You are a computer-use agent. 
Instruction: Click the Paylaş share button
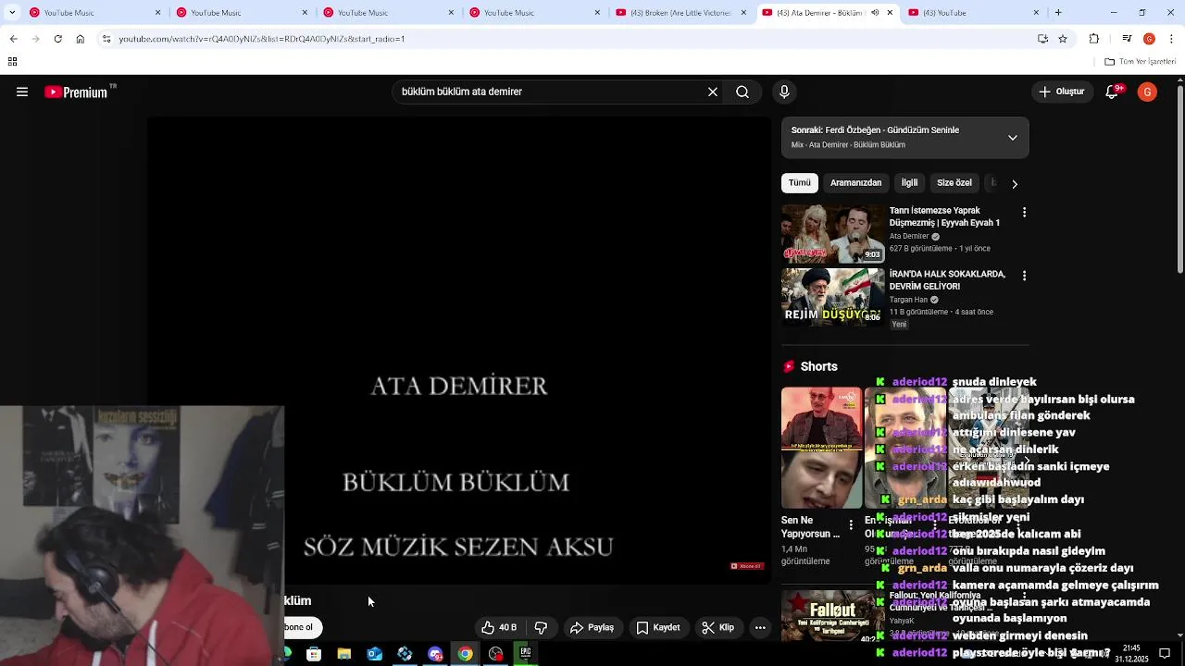(x=592, y=627)
